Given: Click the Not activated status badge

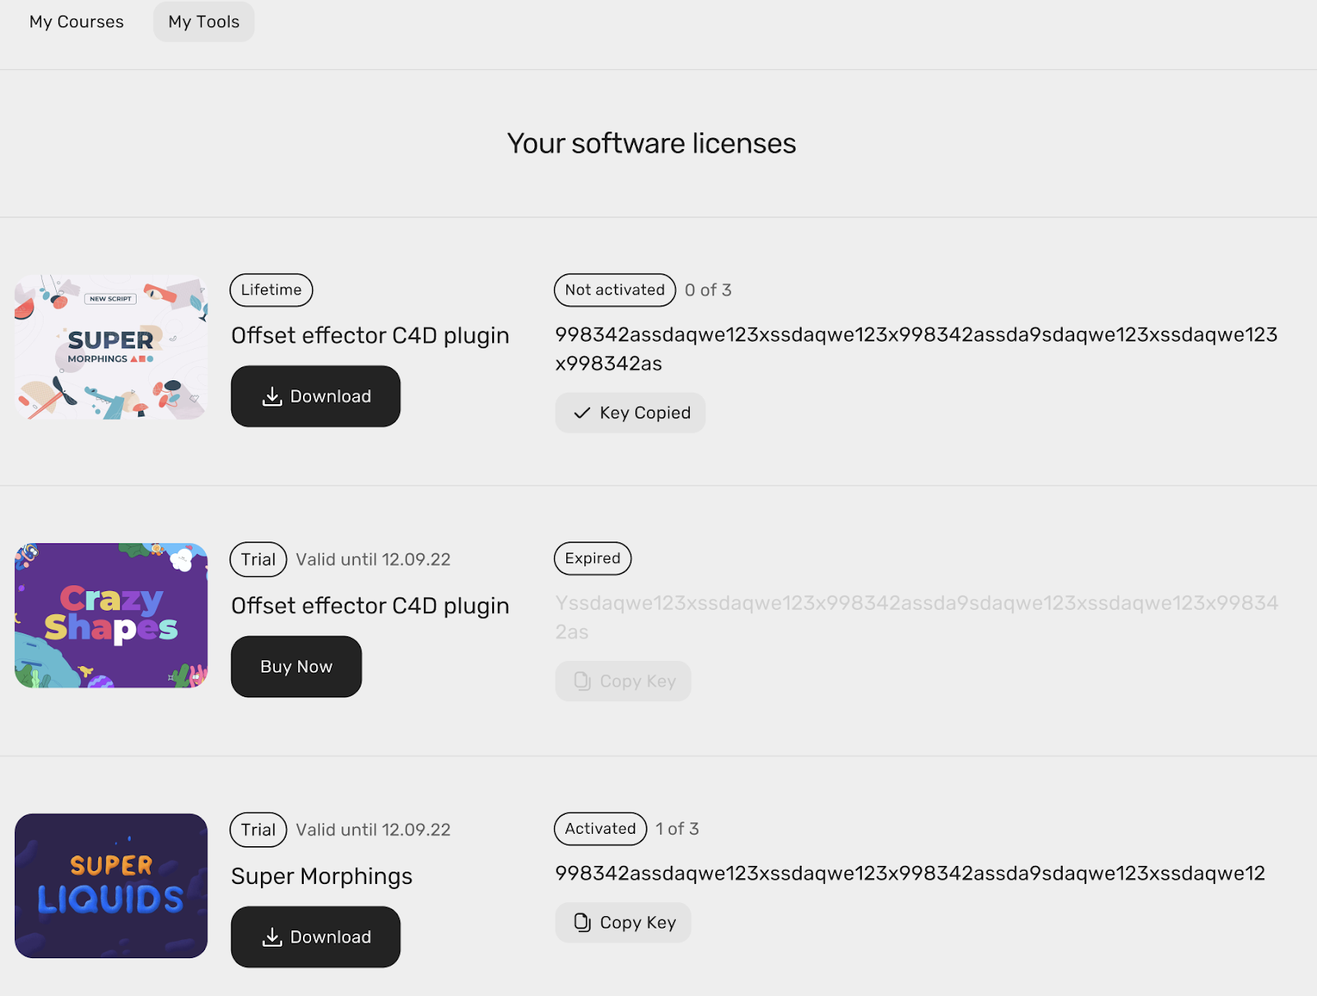Looking at the screenshot, I should (615, 290).
